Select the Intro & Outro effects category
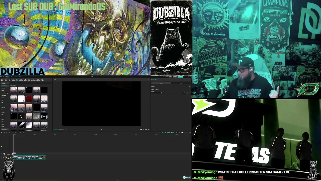This screenshot has height=181, width=321. coord(4,105)
